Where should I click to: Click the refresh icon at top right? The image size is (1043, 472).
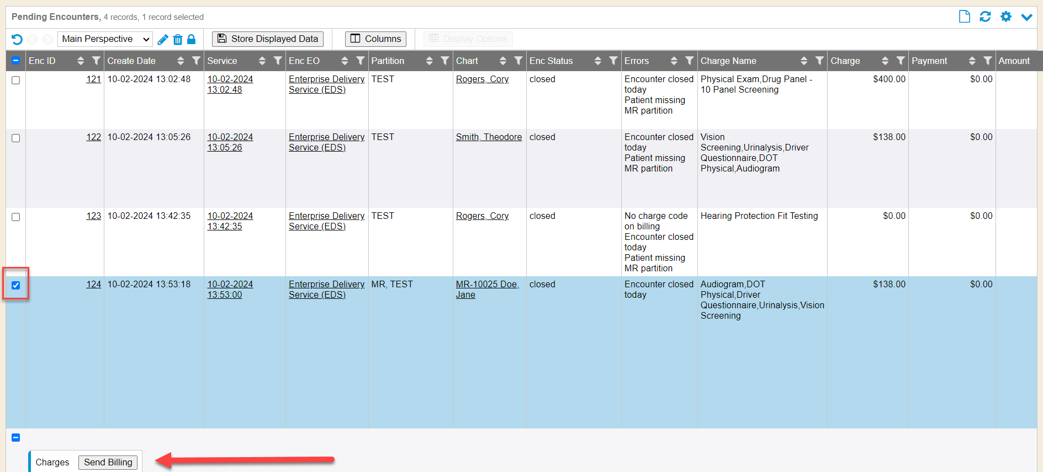[985, 17]
